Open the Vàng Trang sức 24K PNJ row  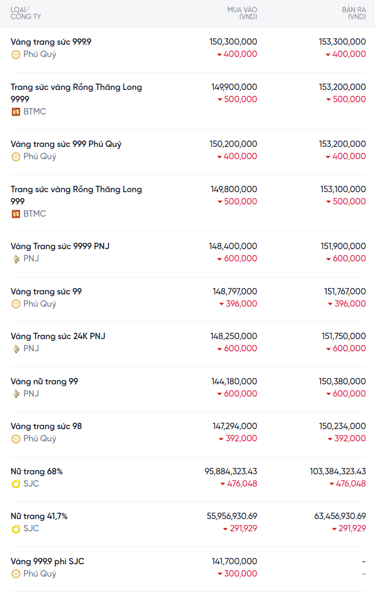pyautogui.click(x=58, y=336)
